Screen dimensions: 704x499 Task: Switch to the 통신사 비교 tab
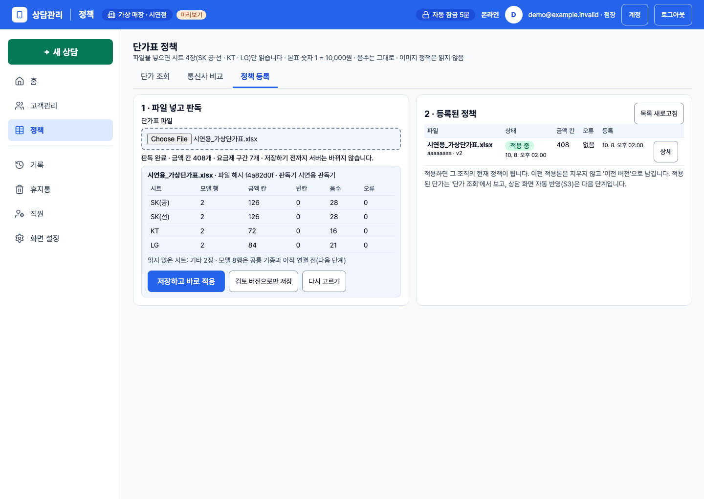(x=205, y=76)
